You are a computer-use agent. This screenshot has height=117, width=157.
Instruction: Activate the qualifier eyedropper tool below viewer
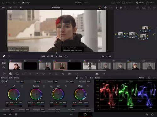[4, 56]
